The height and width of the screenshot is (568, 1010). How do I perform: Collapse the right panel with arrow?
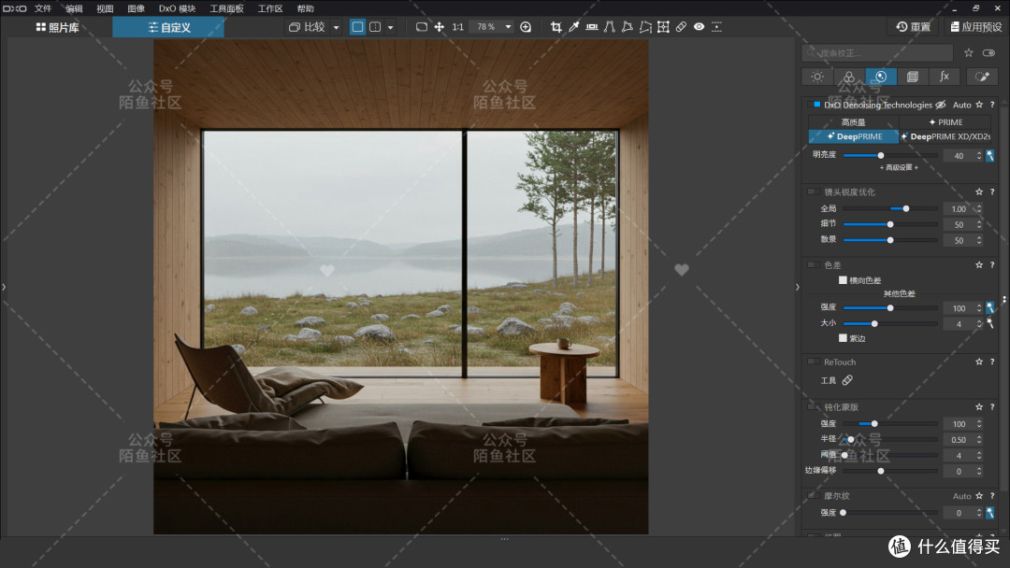pos(798,287)
